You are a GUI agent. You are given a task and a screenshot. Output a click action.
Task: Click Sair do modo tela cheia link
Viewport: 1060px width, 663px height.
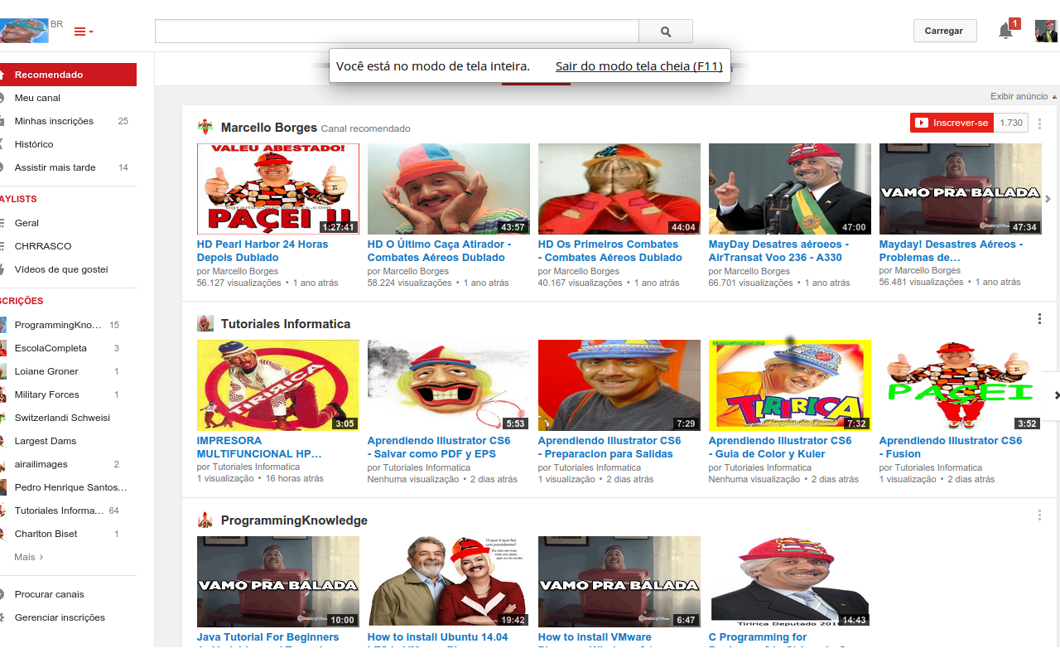point(638,66)
